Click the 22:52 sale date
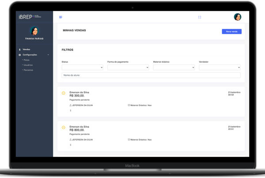Screen dimensions: 265x178 click(234, 94)
